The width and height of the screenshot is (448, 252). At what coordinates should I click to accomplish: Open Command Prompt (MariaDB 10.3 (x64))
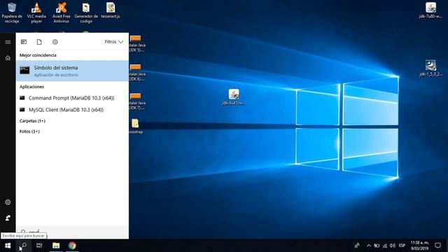(72, 98)
